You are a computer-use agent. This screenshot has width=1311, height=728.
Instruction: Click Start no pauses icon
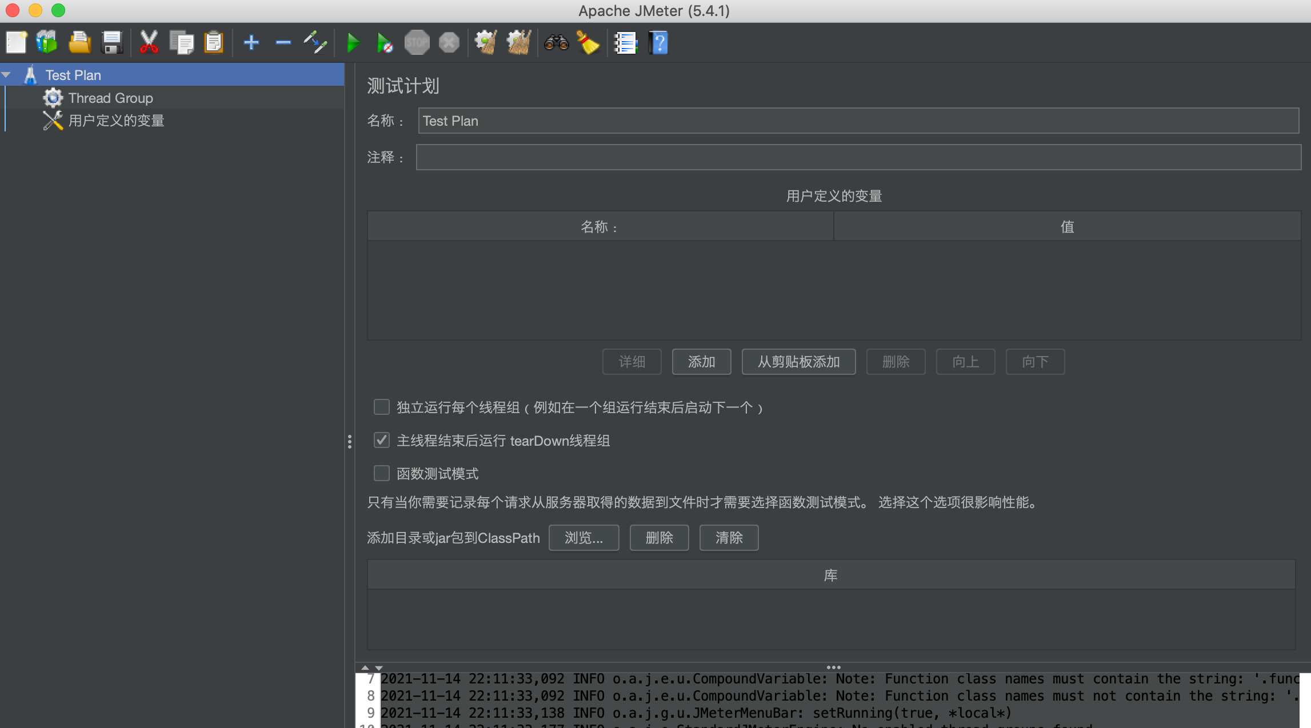coord(385,43)
